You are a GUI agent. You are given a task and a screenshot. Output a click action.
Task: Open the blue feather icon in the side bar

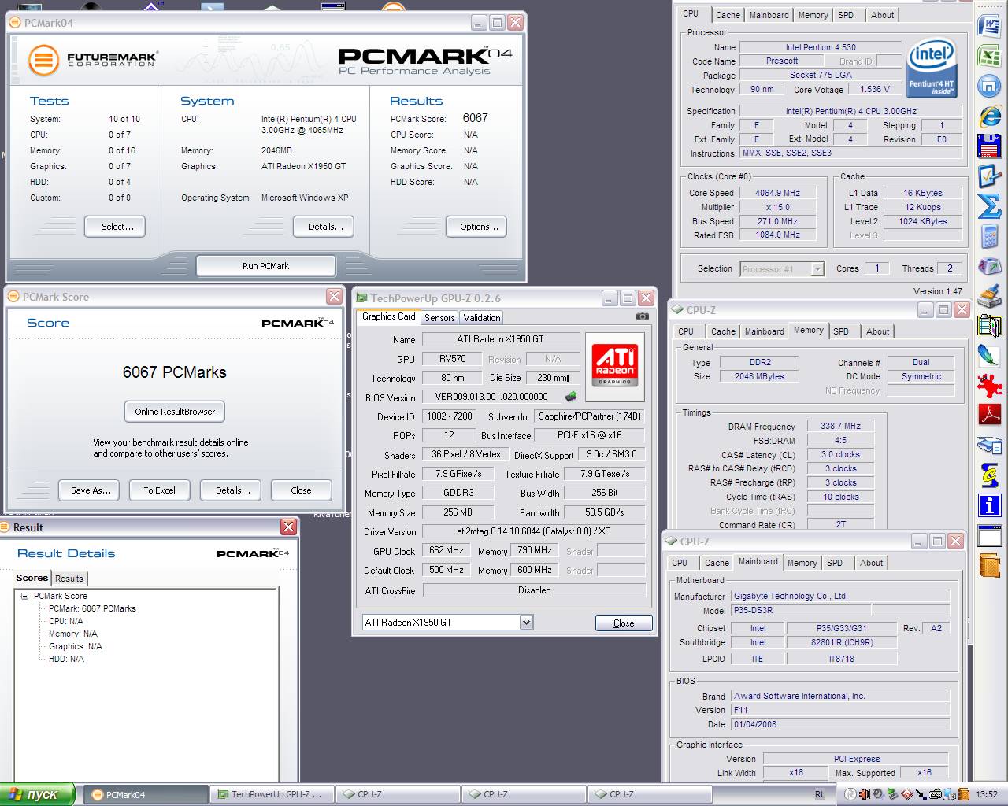[989, 355]
